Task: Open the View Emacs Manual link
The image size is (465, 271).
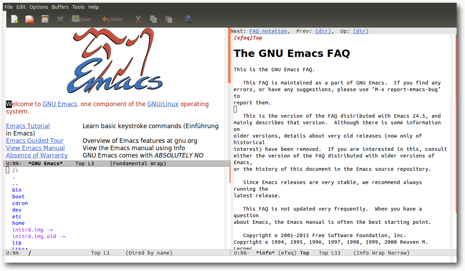Action: tap(35, 148)
